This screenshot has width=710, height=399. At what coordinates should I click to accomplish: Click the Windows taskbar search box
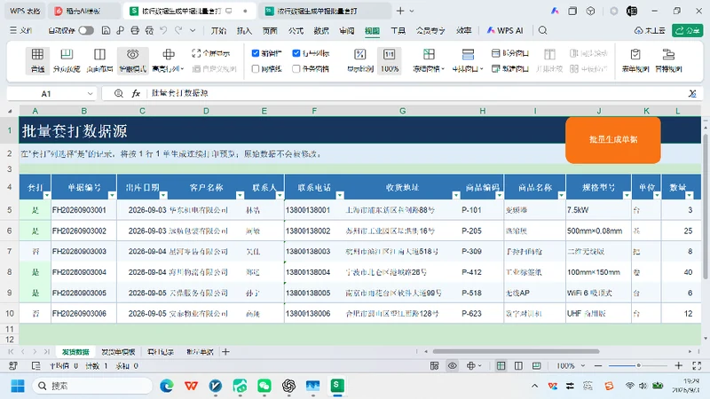(x=92, y=386)
